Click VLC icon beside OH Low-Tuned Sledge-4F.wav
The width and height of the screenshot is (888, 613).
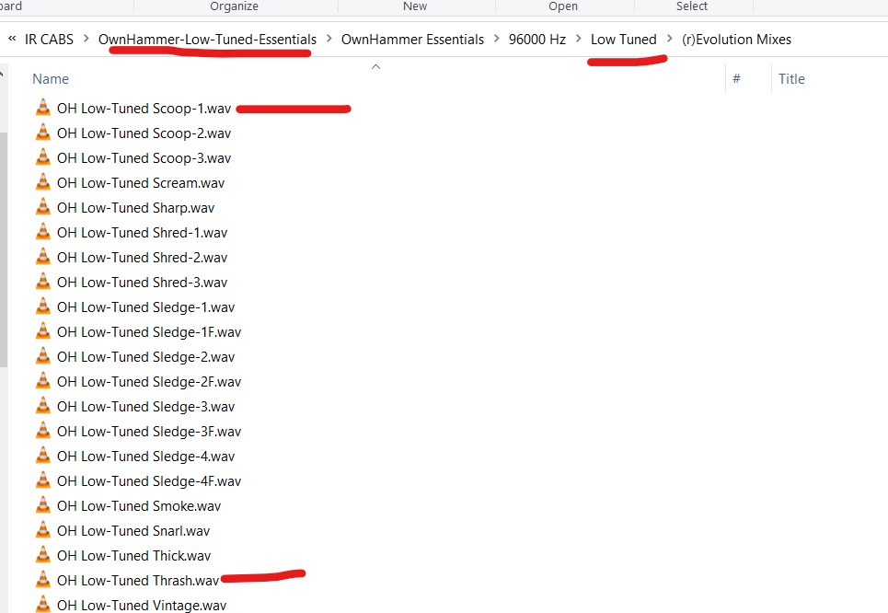pos(43,481)
